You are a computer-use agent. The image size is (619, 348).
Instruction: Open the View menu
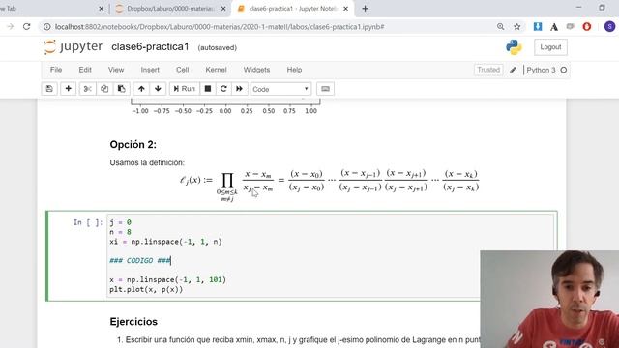click(116, 70)
